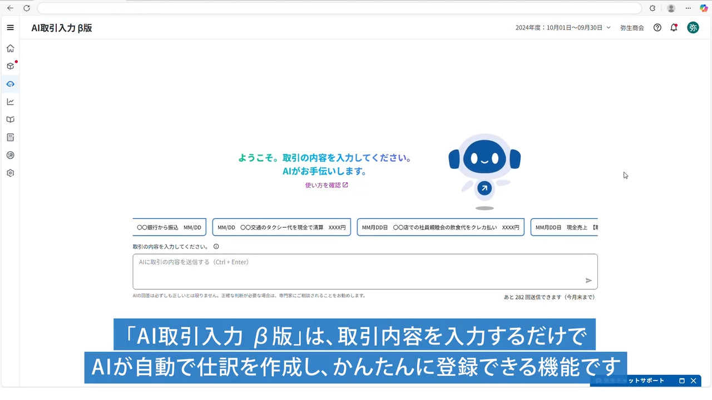Click the AI transaction text input box
712x400 pixels.
click(365, 272)
